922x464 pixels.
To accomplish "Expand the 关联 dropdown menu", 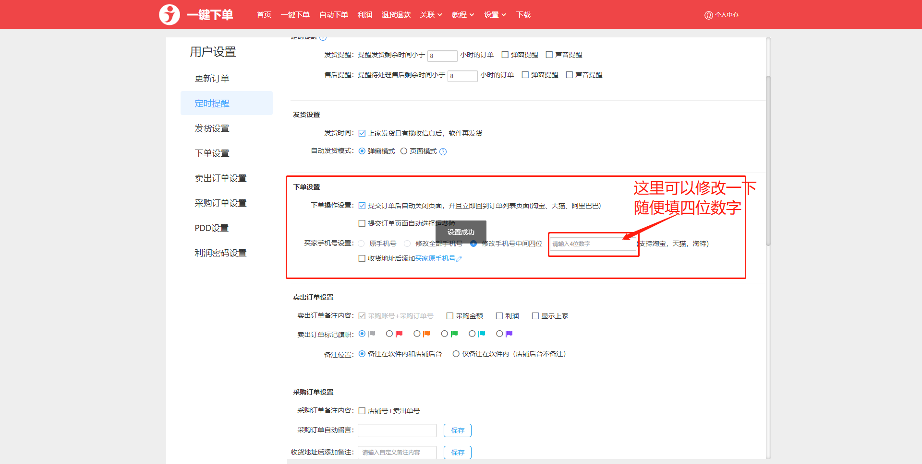I will pyautogui.click(x=431, y=15).
